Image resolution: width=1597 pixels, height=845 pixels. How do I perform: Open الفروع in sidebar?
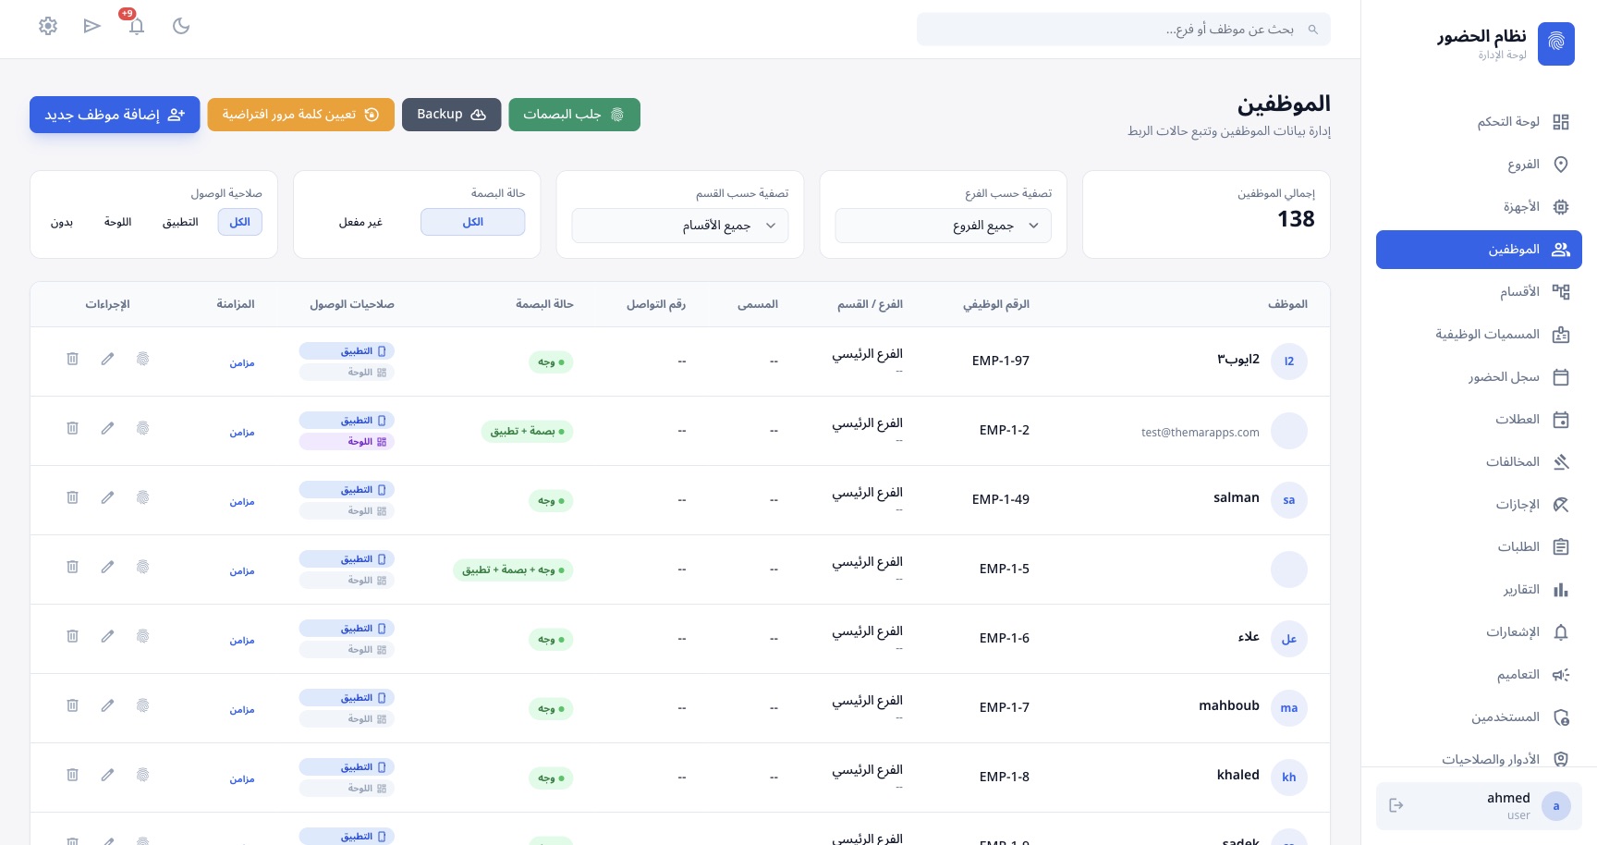(1479, 165)
